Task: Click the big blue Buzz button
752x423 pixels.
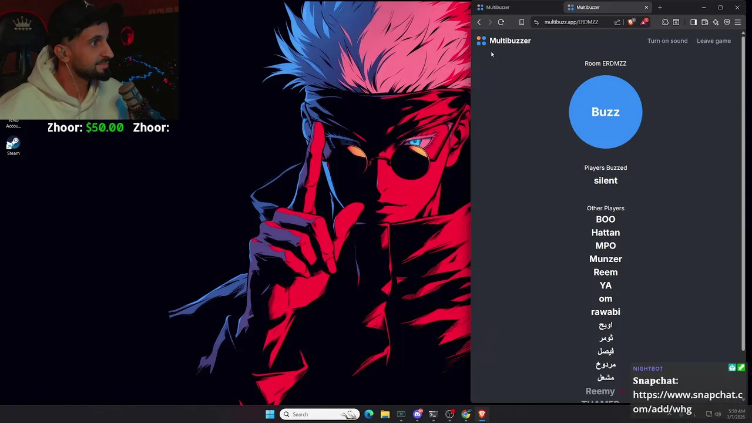Action: coord(605,112)
